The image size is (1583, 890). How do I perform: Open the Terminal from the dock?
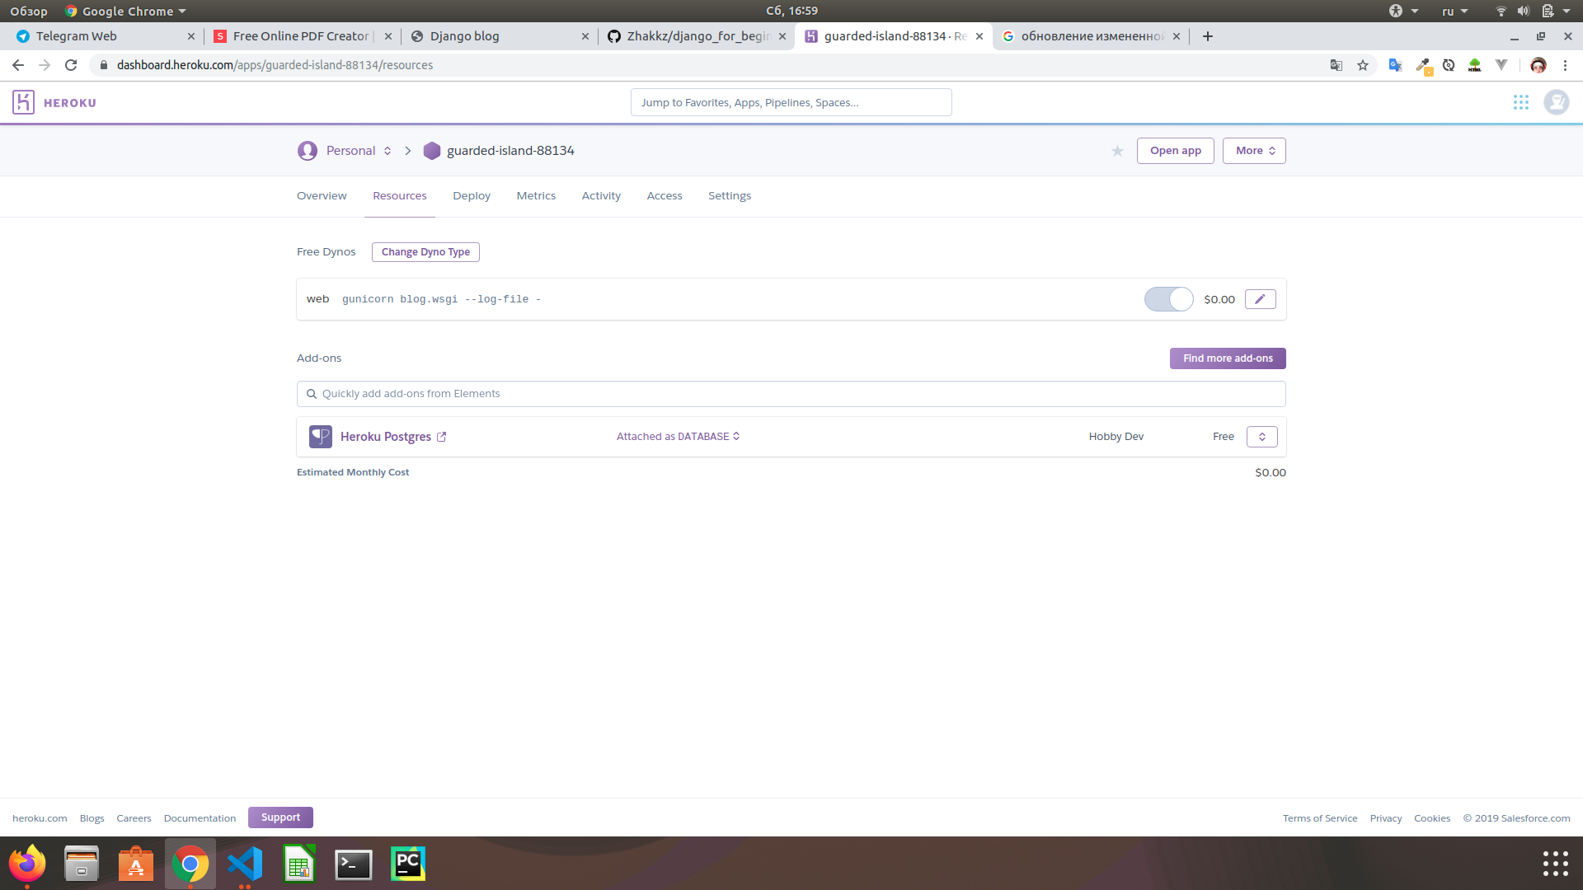354,864
